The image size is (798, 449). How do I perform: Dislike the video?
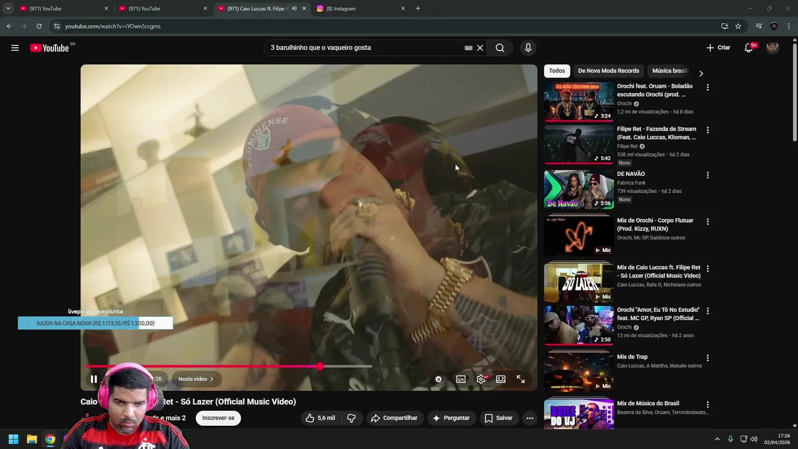(x=351, y=418)
